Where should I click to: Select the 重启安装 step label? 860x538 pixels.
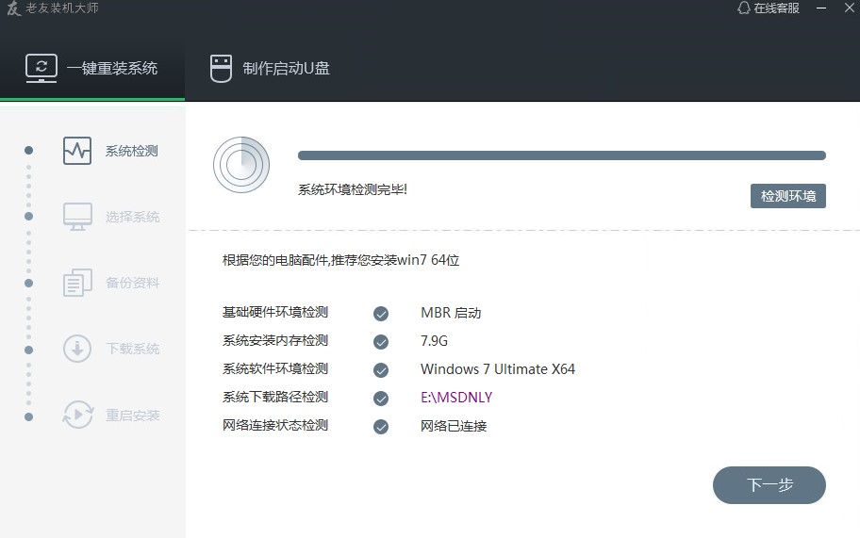(132, 416)
